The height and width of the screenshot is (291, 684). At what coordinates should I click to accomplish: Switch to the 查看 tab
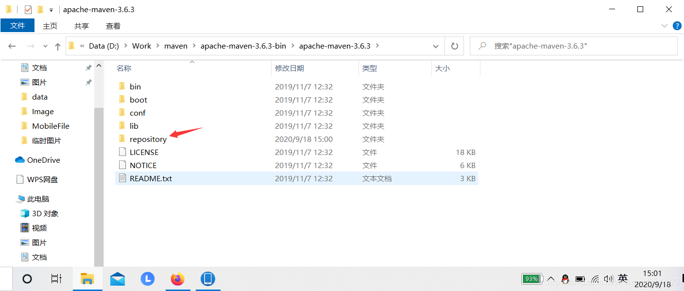[x=113, y=26]
